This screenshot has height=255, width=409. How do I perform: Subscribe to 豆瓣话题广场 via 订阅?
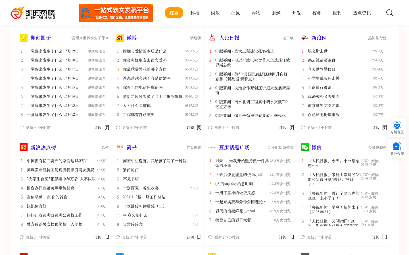pos(286,237)
